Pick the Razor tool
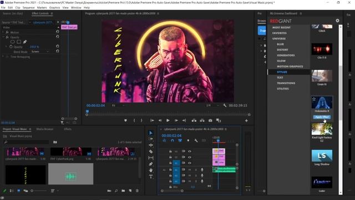 pos(151,152)
